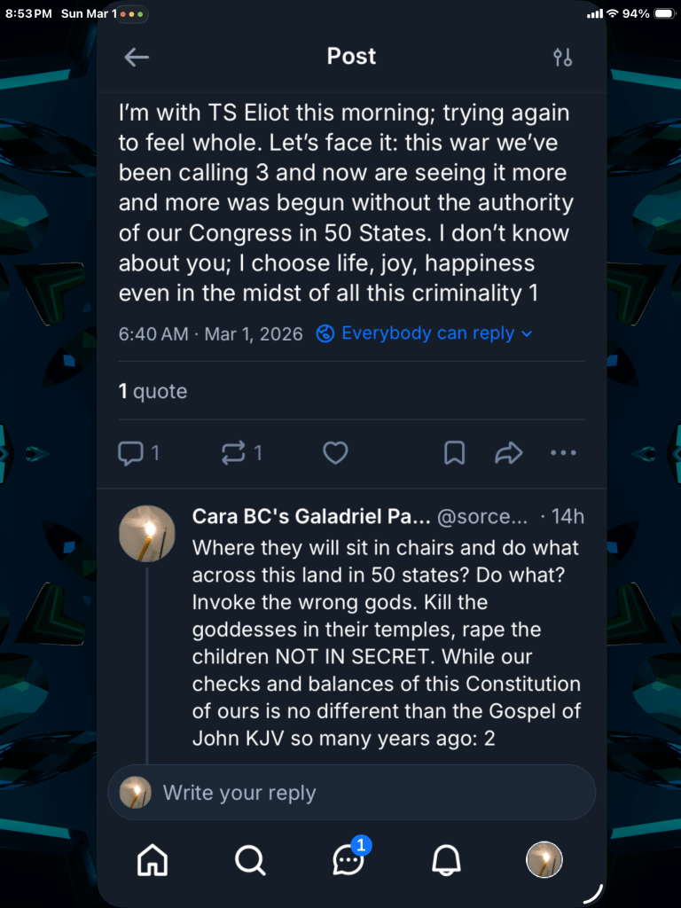Tap the 6:40 AM Mar 1, 2026 timestamp

[210, 333]
